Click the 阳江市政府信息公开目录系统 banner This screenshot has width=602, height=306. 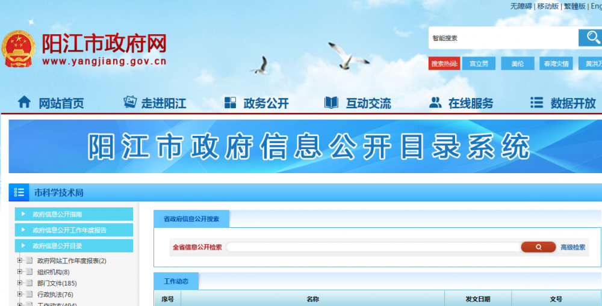[x=305, y=147]
